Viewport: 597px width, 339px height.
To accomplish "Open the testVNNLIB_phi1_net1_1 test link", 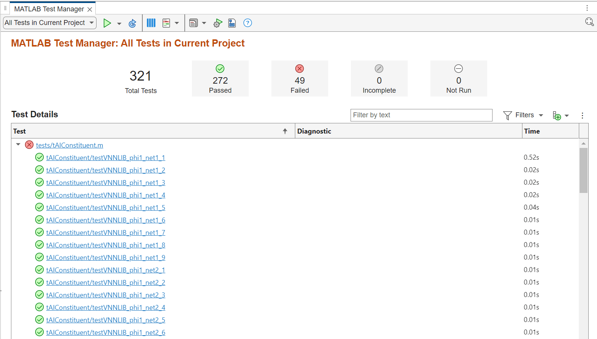I will (106, 158).
